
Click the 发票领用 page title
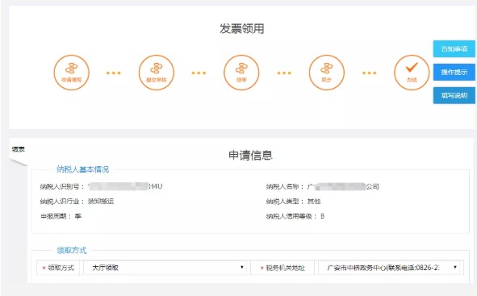click(242, 28)
